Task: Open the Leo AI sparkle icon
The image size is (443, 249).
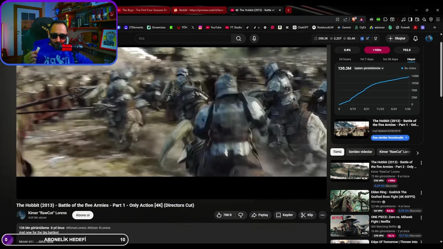Action: click(x=424, y=19)
